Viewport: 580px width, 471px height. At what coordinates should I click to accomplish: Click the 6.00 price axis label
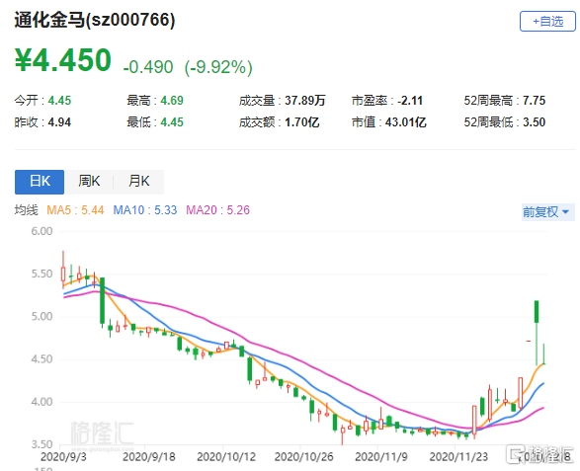click(41, 231)
